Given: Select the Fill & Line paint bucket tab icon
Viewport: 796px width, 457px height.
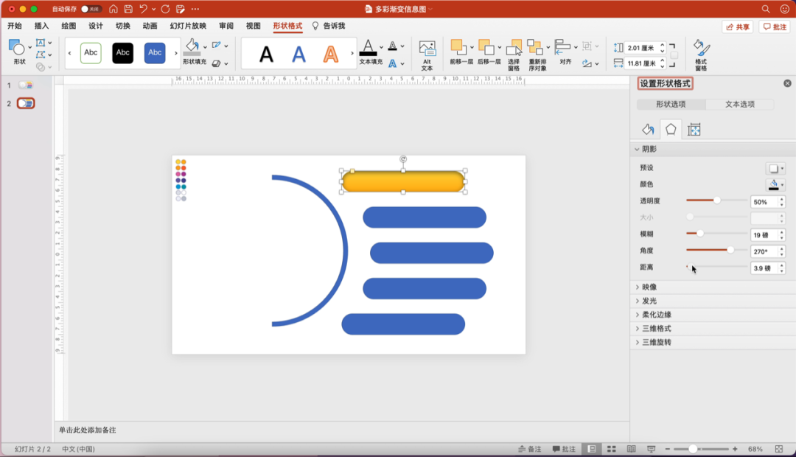Looking at the screenshot, I should (x=648, y=130).
